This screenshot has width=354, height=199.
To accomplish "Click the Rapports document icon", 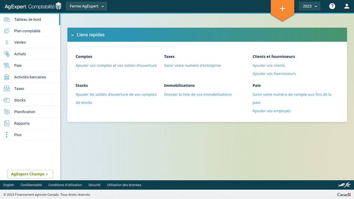I will 7,123.
